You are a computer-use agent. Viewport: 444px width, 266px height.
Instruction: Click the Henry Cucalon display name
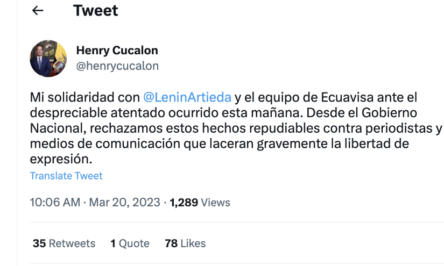coord(117,51)
